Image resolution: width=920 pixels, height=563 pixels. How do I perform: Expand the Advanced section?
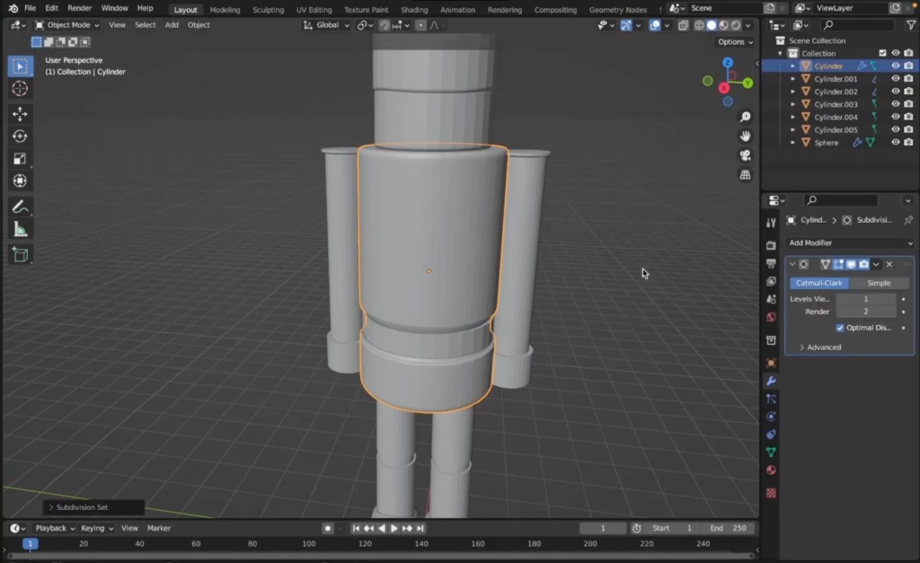coord(823,347)
